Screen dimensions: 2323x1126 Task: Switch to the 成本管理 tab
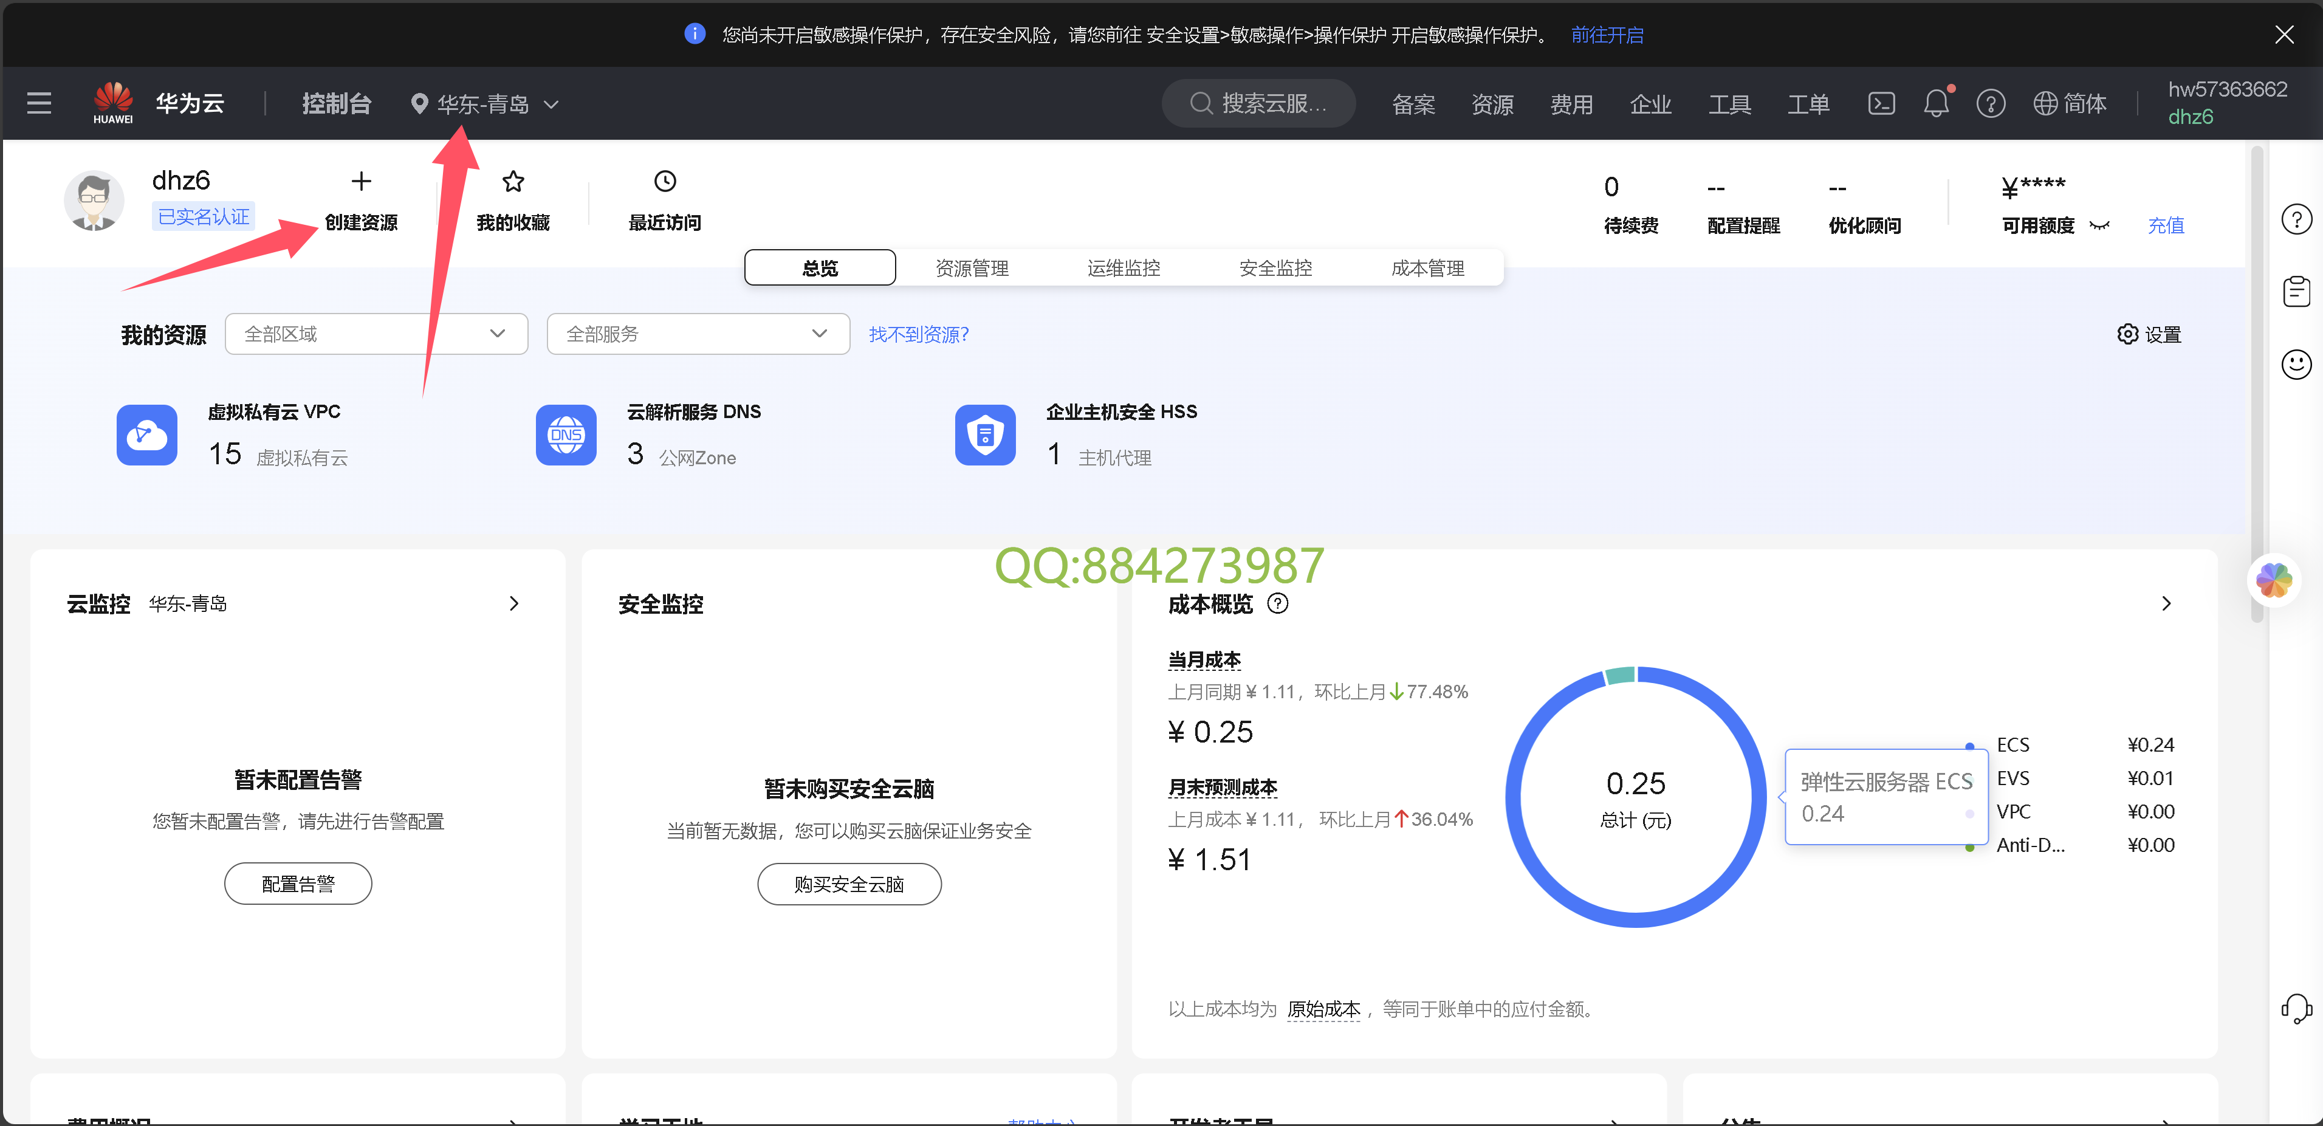point(1427,268)
